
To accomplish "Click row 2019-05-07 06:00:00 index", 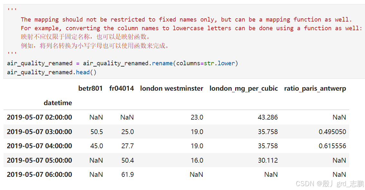I will point(39,175).
